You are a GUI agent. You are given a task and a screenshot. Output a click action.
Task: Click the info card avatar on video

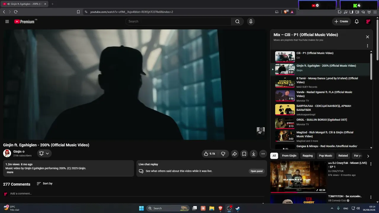(x=261, y=131)
